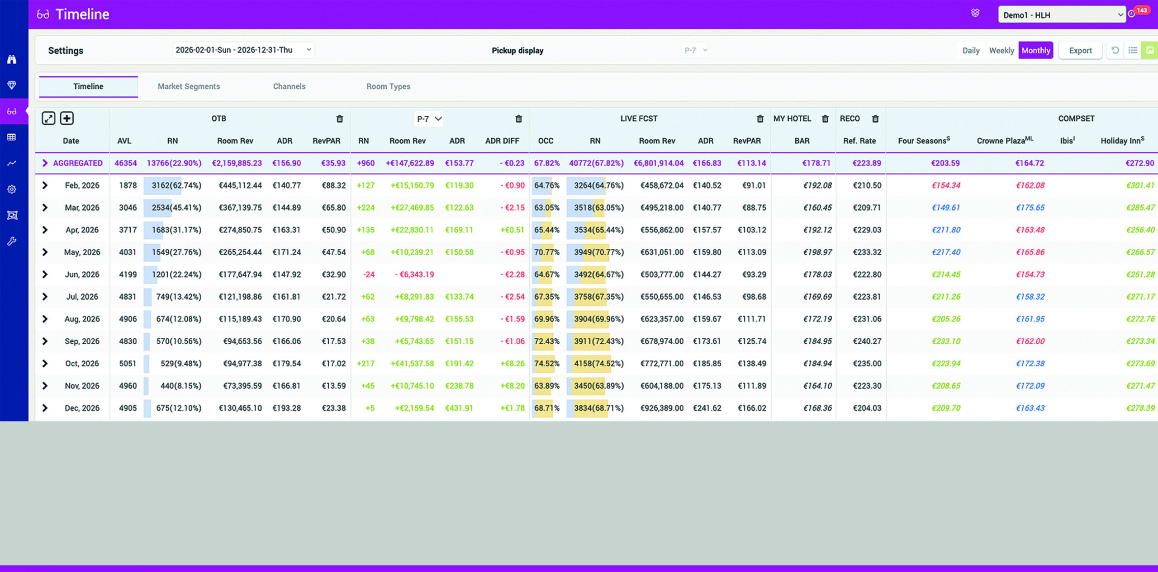The image size is (1158, 572).
Task: Switch to Daily view
Action: (x=971, y=50)
